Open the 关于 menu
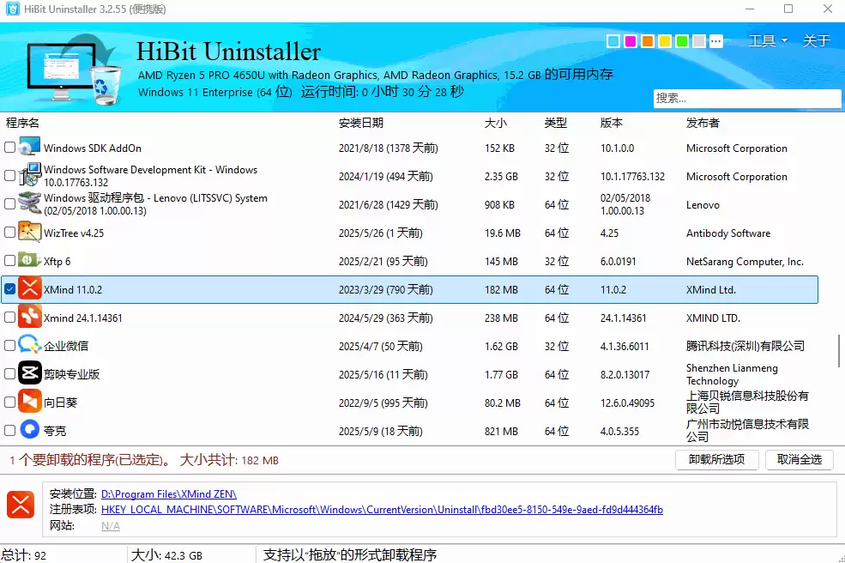The height and width of the screenshot is (563, 845). tap(816, 41)
